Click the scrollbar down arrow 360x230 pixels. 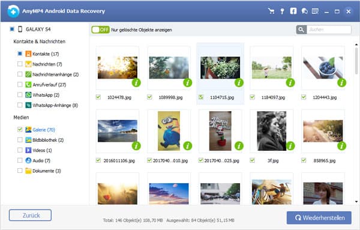pos(356,202)
